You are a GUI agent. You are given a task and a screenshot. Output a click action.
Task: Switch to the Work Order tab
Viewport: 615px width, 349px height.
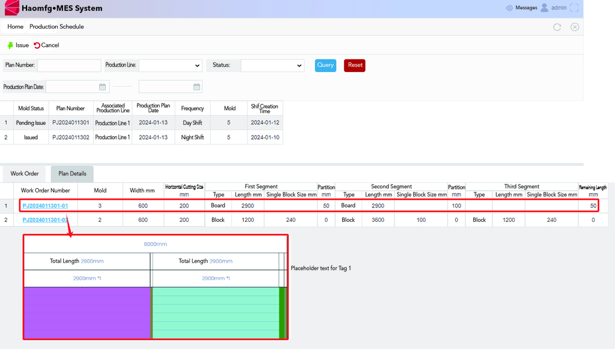(25, 174)
